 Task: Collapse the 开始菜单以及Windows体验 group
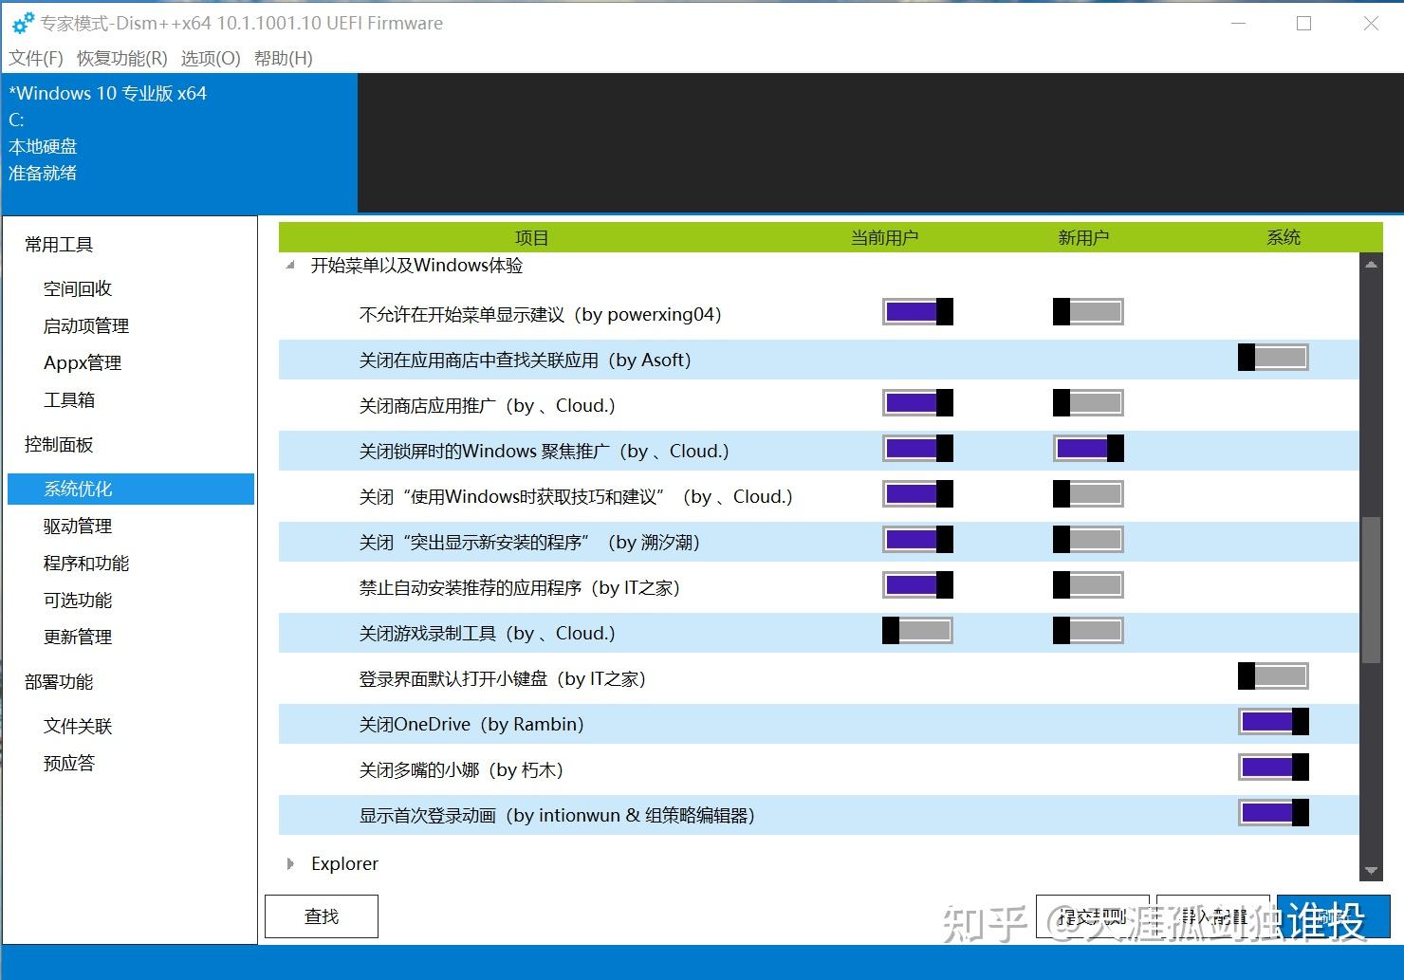click(x=290, y=266)
